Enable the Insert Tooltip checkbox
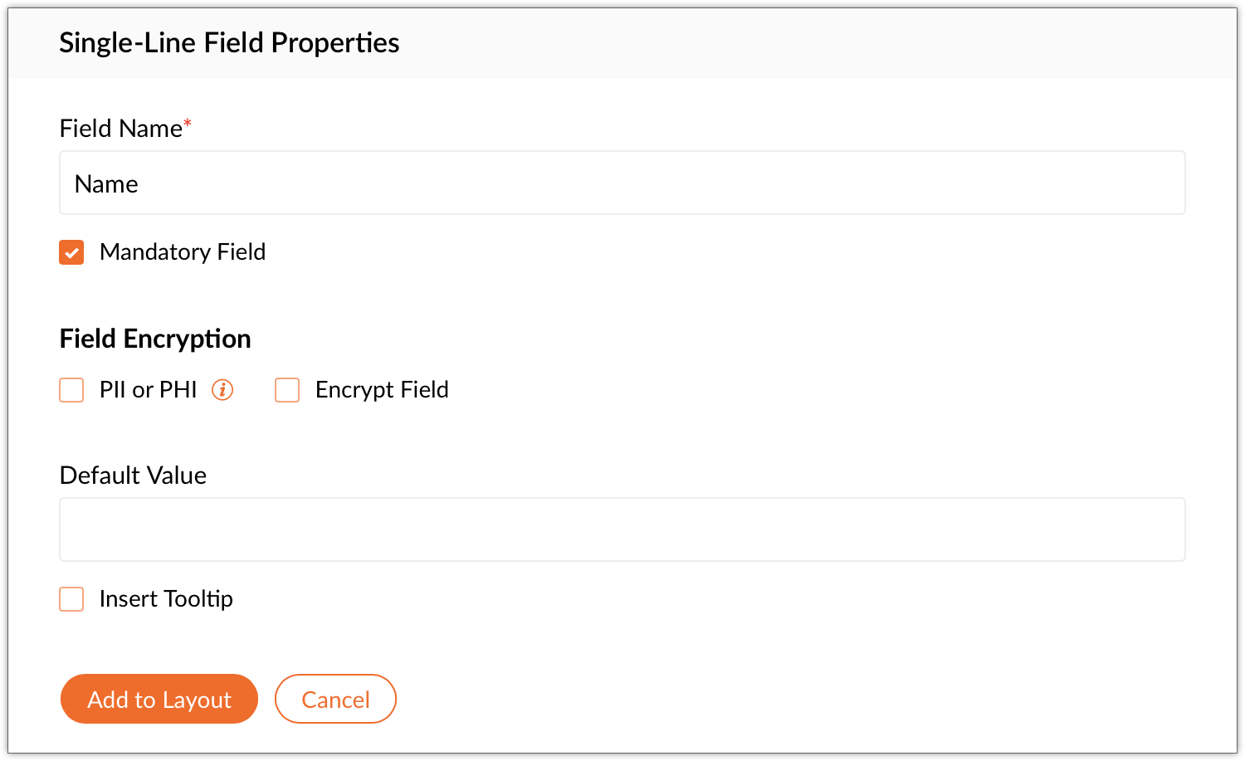The height and width of the screenshot is (761, 1245). [x=71, y=599]
